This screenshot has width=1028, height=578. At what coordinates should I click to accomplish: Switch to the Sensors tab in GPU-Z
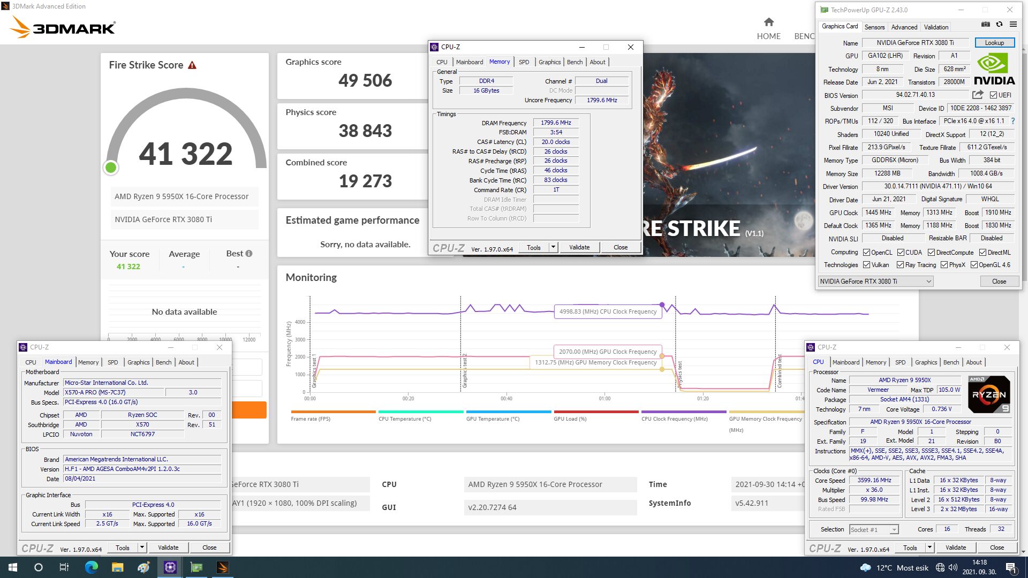[x=874, y=27]
